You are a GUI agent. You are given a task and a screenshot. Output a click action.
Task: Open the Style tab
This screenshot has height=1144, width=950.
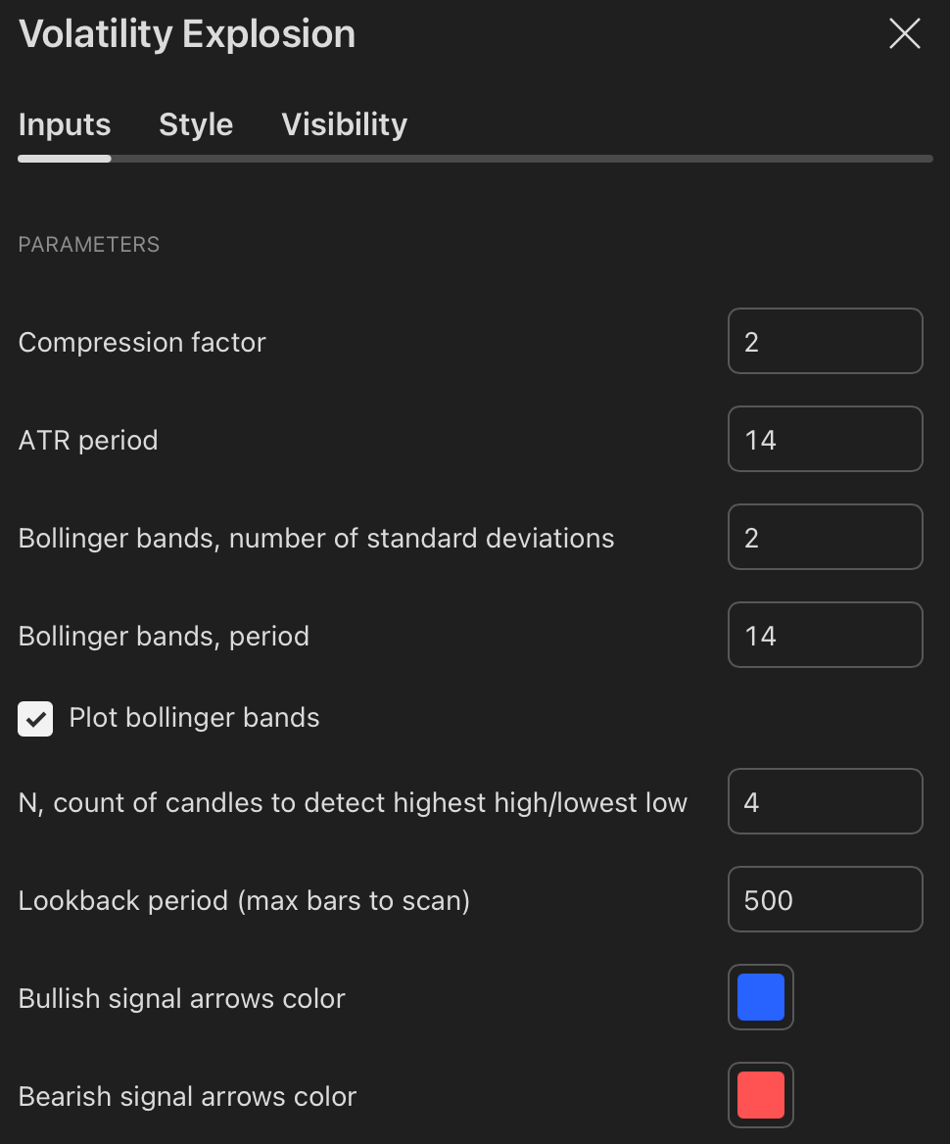[196, 124]
